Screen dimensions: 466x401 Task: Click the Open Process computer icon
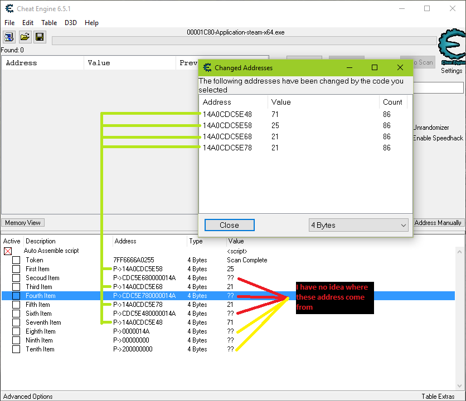click(9, 37)
